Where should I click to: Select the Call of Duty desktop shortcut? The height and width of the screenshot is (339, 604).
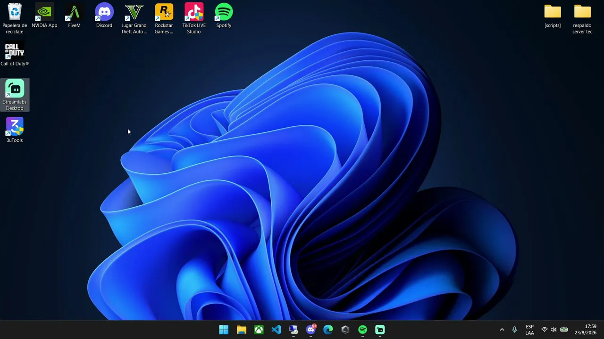[15, 54]
